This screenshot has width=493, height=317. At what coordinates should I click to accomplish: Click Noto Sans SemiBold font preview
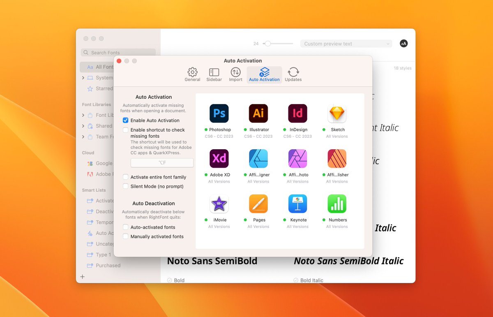point(212,261)
